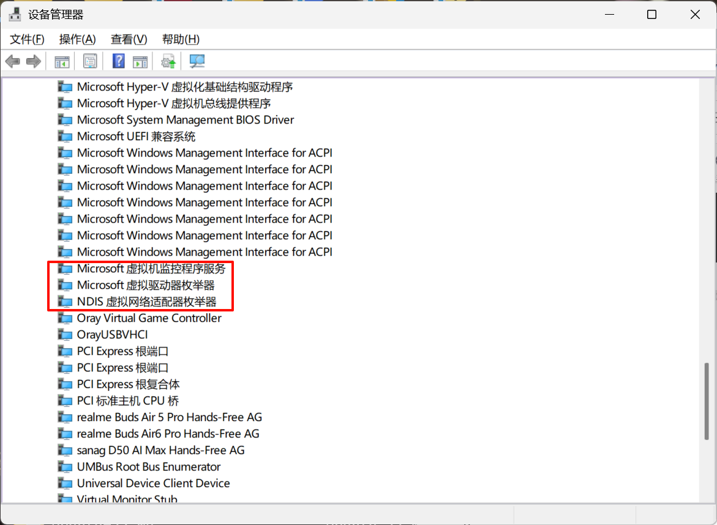The width and height of the screenshot is (717, 525).
Task: Click the Back arrow toolbar icon
Action: [13, 61]
